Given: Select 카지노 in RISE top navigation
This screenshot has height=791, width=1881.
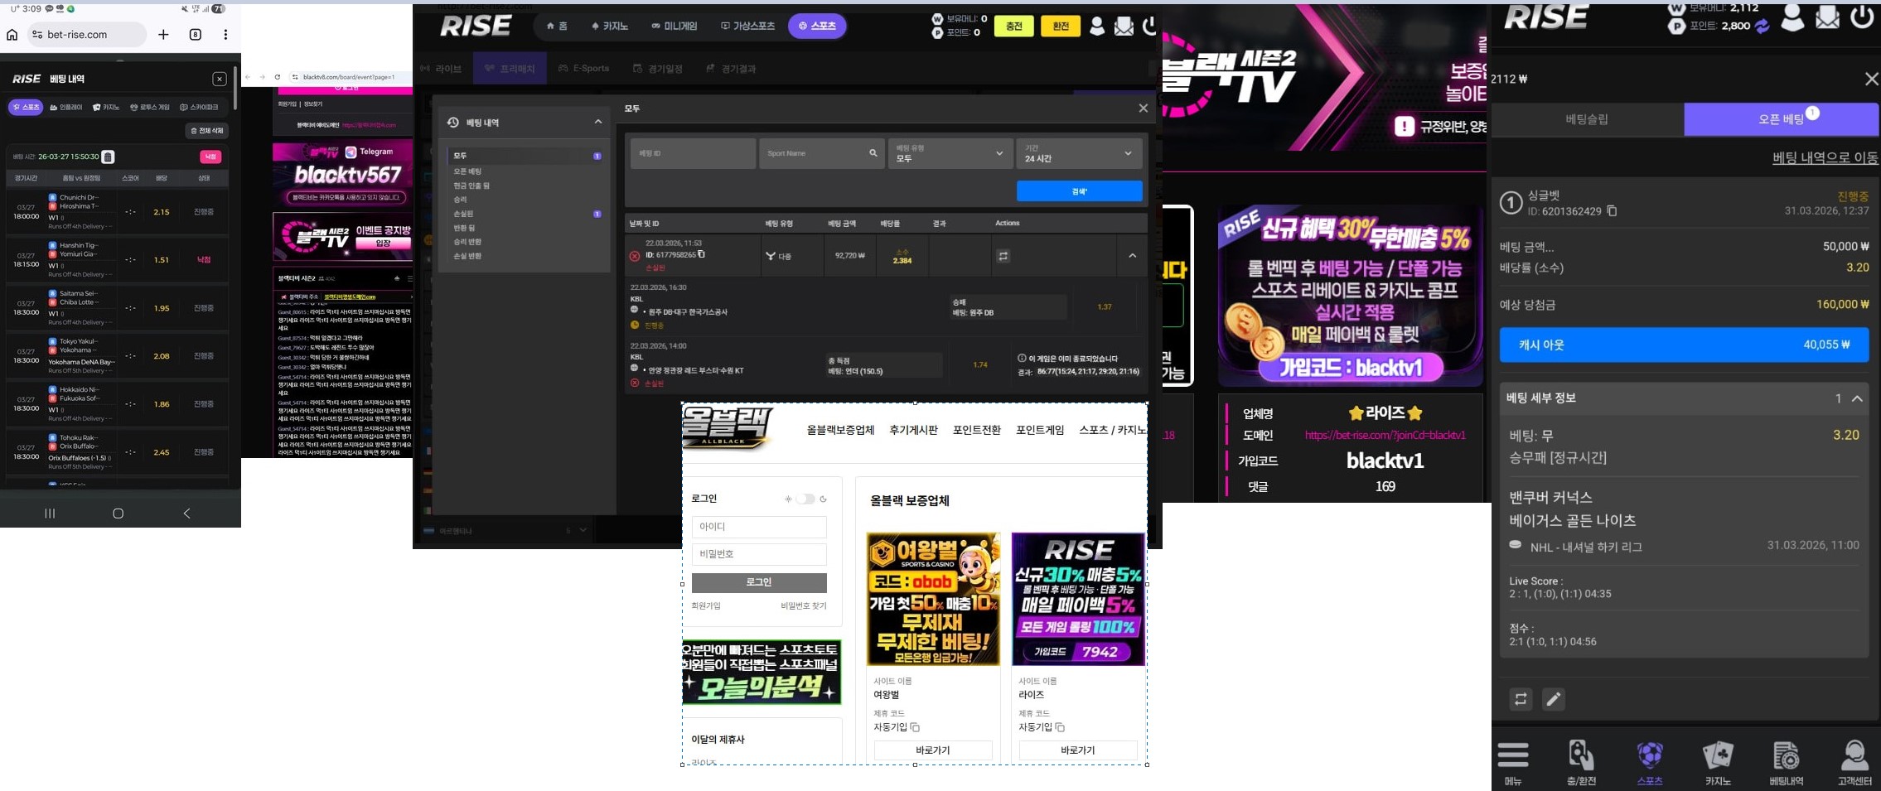Looking at the screenshot, I should [x=610, y=27].
